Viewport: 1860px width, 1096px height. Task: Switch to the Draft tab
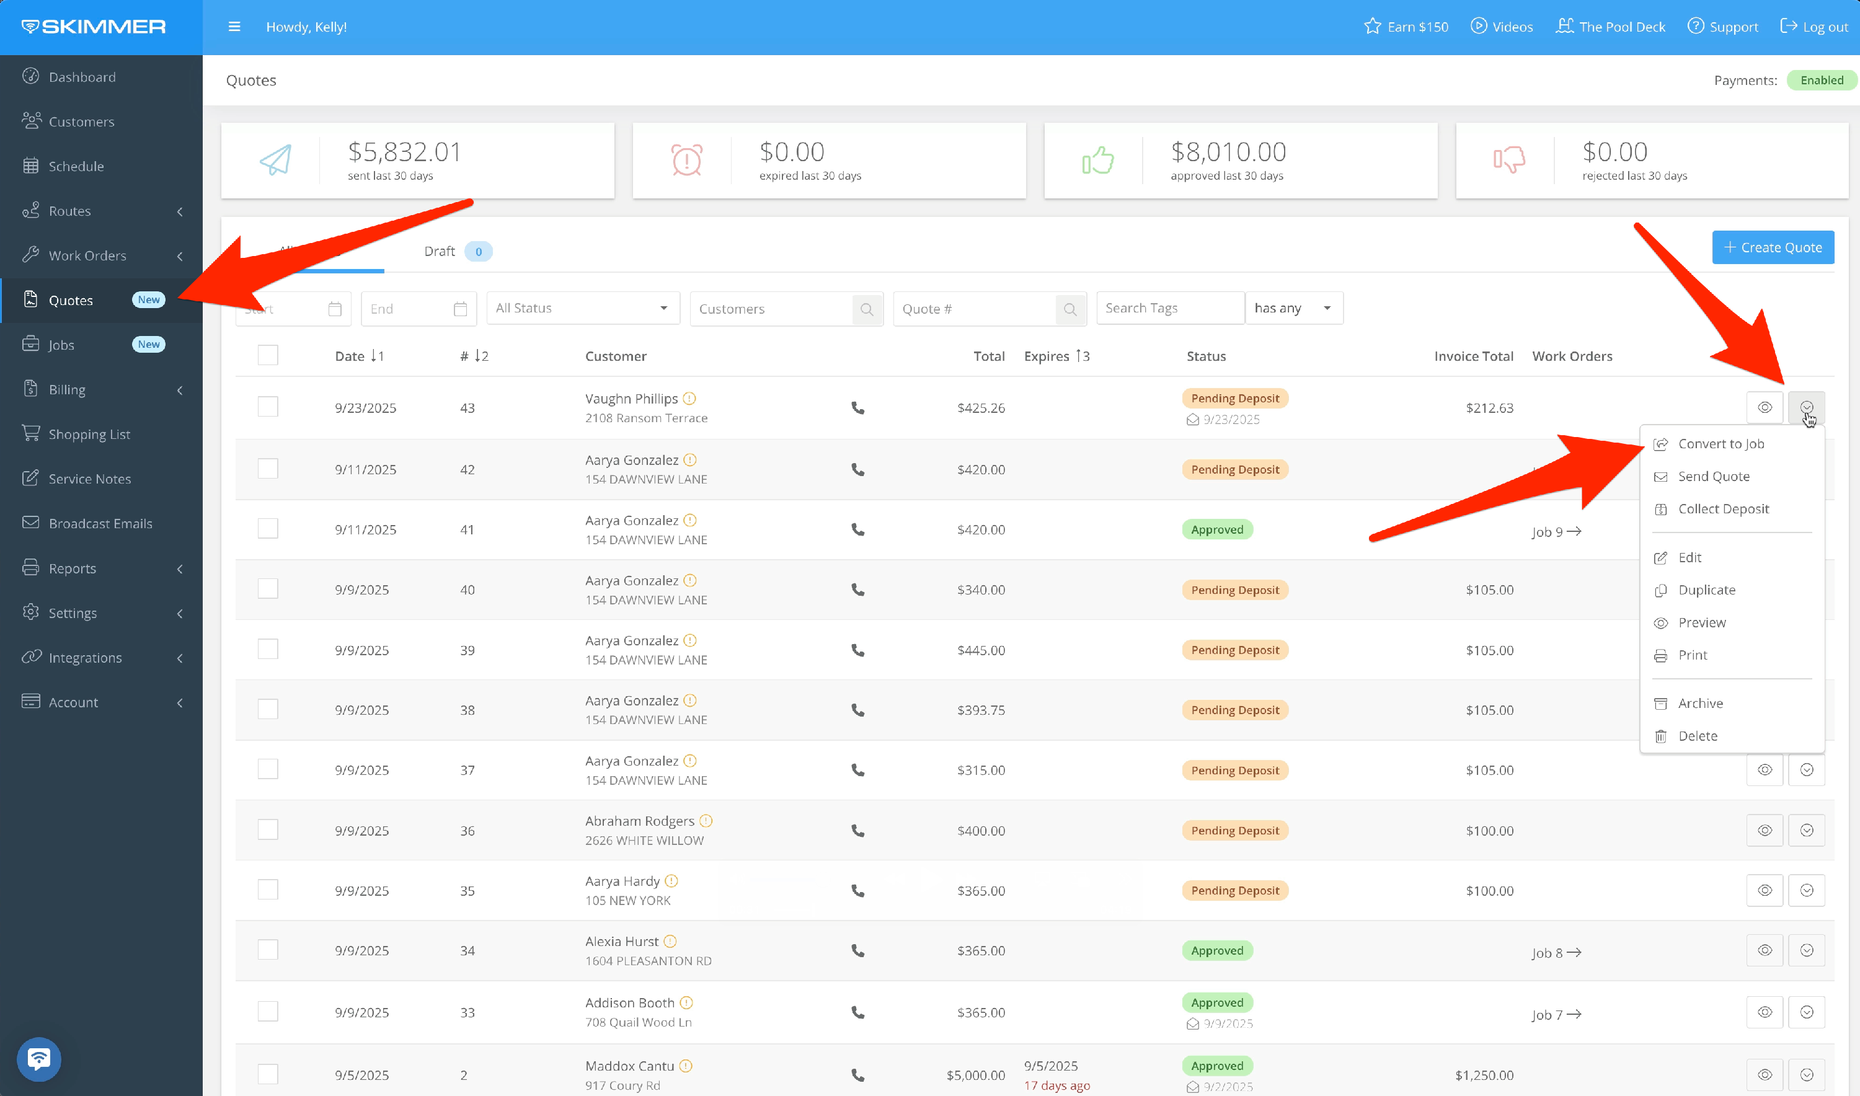(x=440, y=252)
